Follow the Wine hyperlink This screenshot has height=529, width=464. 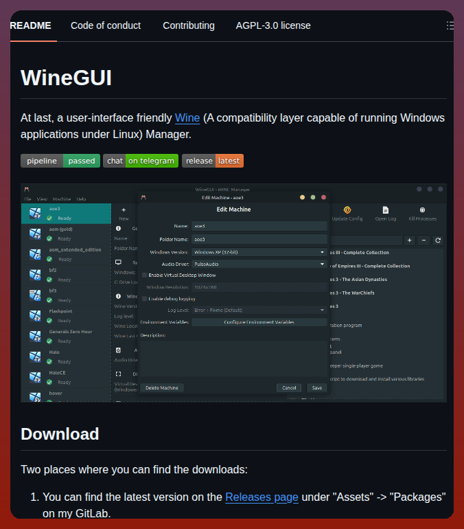click(187, 117)
